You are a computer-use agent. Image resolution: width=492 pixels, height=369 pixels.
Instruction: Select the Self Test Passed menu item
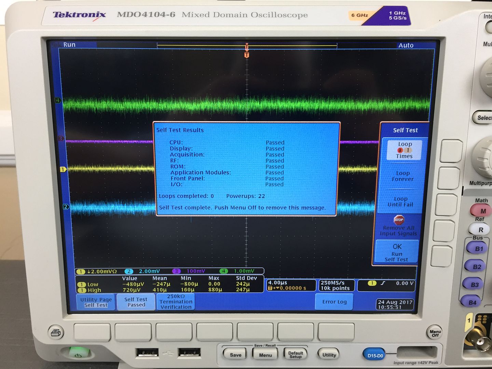click(x=136, y=302)
